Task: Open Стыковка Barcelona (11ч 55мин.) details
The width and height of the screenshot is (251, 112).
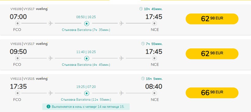Action: tap(86, 100)
